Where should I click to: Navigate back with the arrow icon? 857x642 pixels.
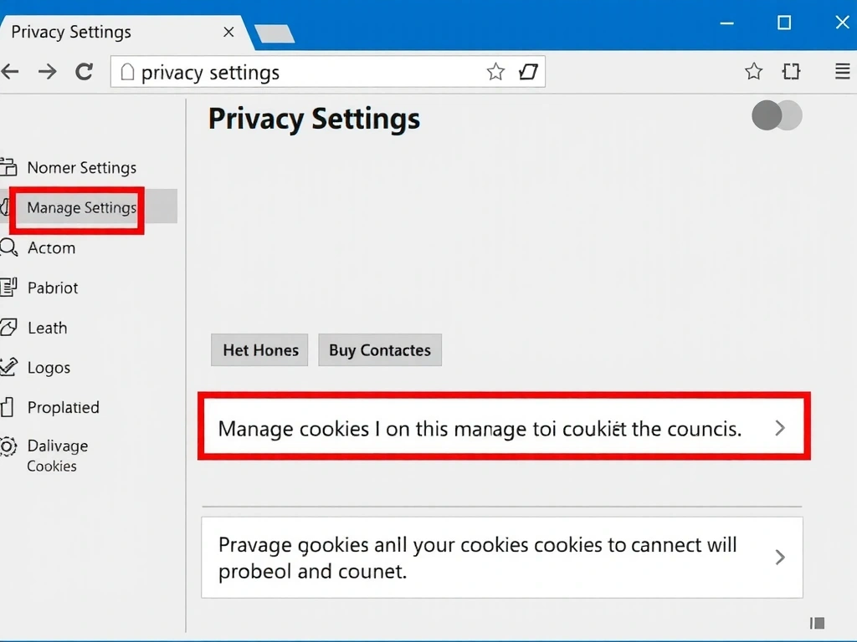click(x=11, y=72)
